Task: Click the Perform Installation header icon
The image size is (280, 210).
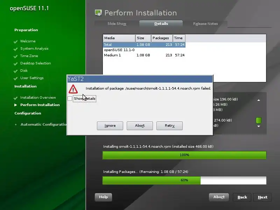Action: coord(98,13)
